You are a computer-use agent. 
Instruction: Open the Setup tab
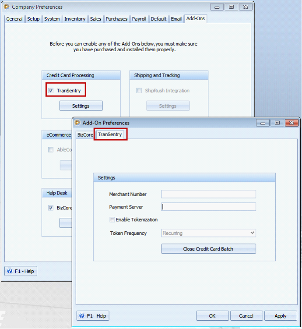pyautogui.click(x=33, y=19)
